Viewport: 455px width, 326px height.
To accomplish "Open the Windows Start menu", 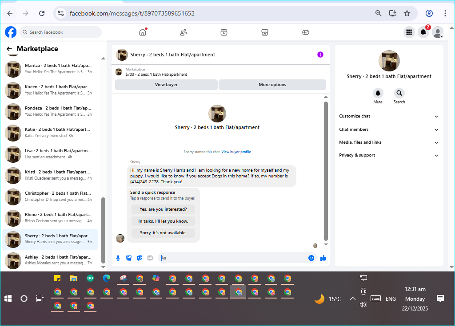I will click(8, 299).
